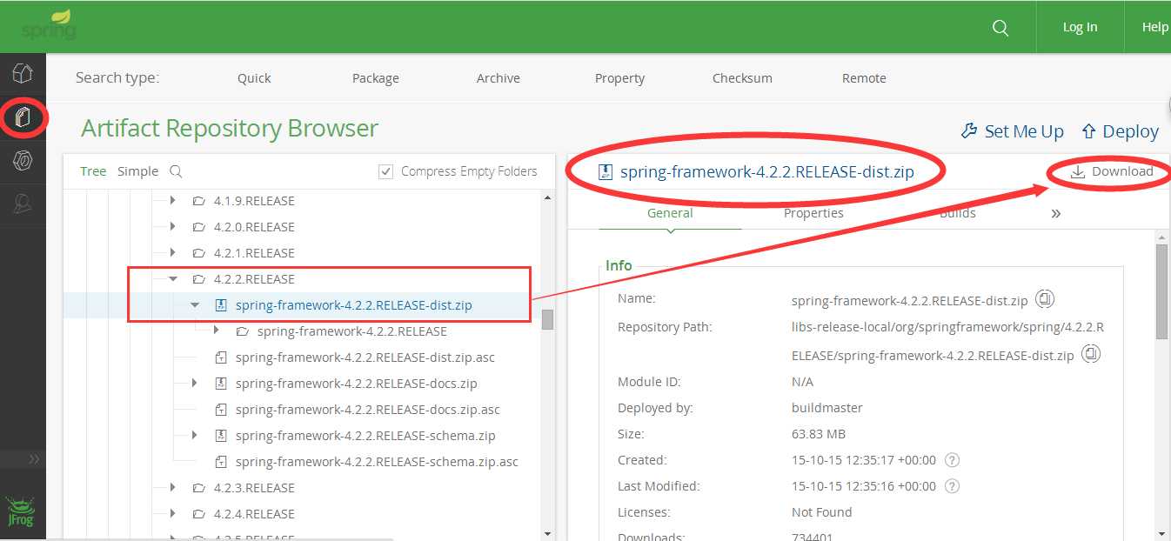Click the file icon of RELEASE-dist.zip.asc
Screen dimensions: 1171x541
pos(220,357)
